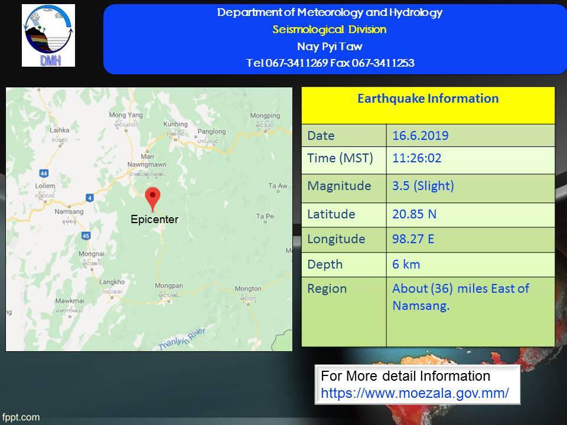The width and height of the screenshot is (567, 425).
Task: Click the Tel and Fax contact line
Action: coord(329,63)
